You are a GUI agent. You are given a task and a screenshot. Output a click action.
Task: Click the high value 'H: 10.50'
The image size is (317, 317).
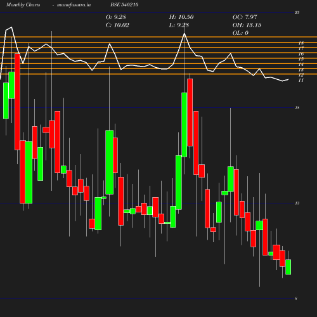pos(181,17)
